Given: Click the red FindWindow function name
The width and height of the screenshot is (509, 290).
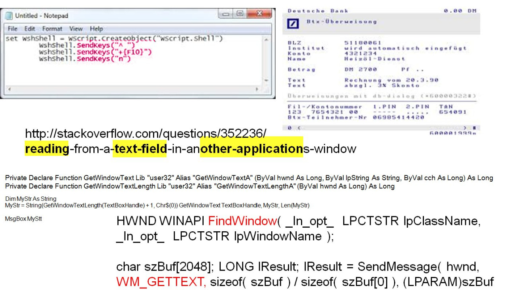Looking at the screenshot, I should [242, 221].
